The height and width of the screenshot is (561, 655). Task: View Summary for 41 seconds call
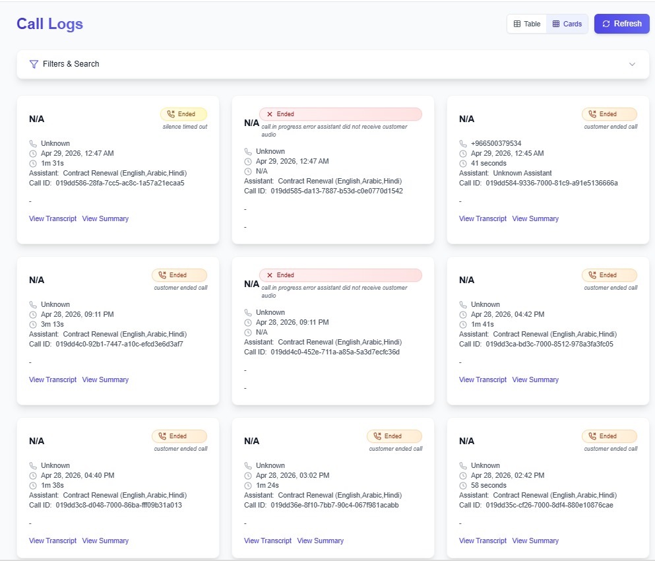pos(535,218)
